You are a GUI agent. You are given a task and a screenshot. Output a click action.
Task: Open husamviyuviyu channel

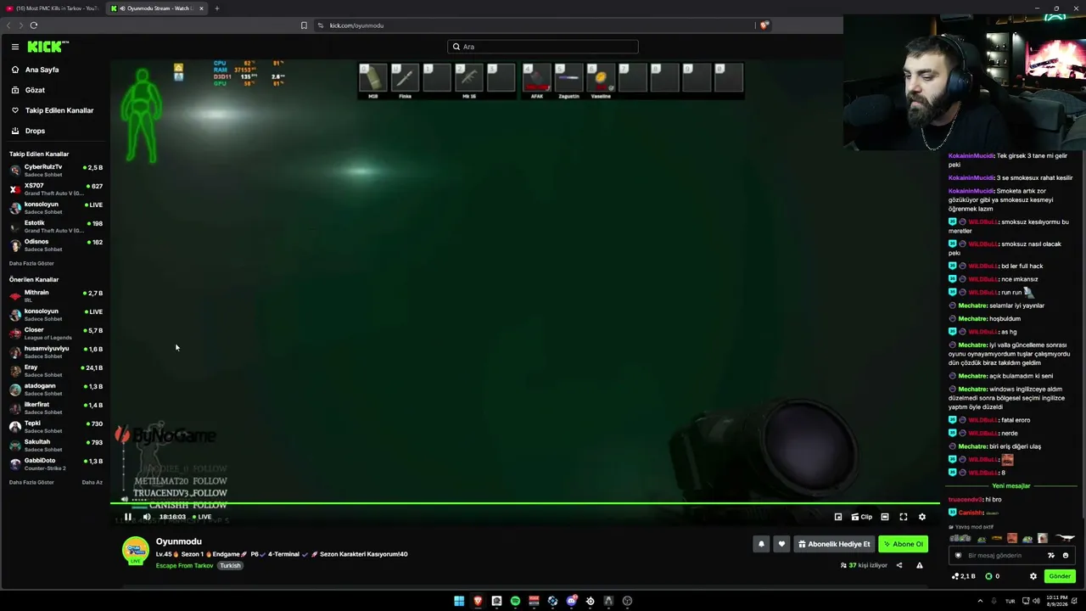(56, 351)
